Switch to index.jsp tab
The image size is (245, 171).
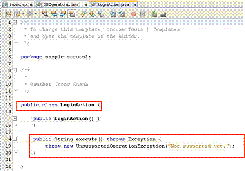coord(18,5)
